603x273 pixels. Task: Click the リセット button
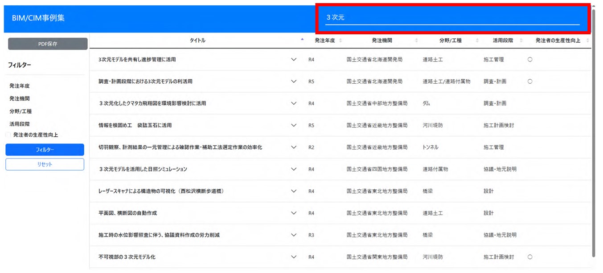coord(45,164)
